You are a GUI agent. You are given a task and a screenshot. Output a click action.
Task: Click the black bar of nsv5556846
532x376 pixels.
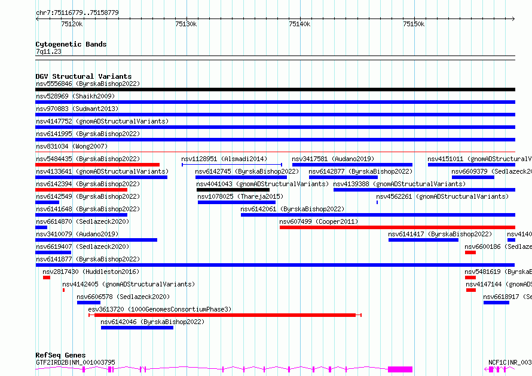pos(275,90)
